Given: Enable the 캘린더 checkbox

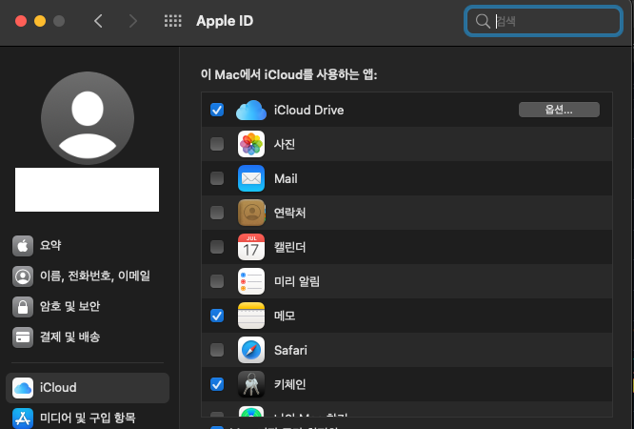Looking at the screenshot, I should pos(217,247).
